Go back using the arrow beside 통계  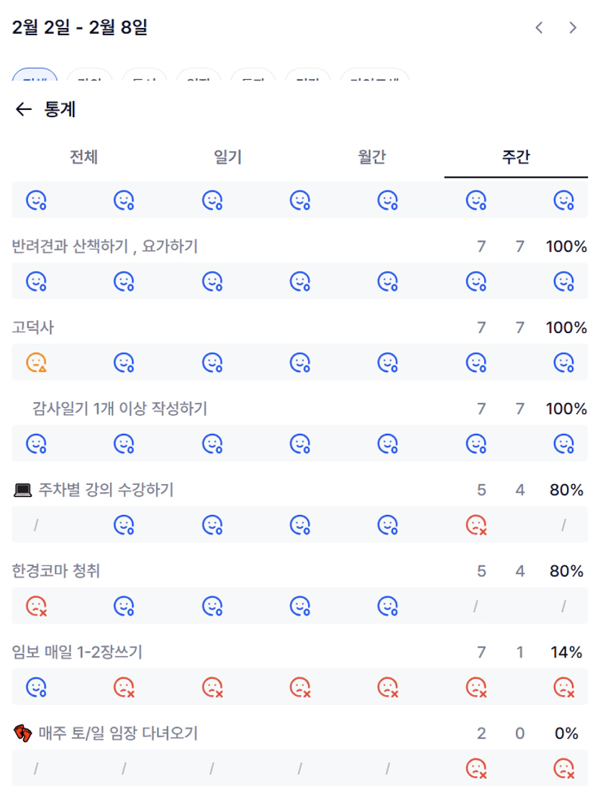coord(24,109)
